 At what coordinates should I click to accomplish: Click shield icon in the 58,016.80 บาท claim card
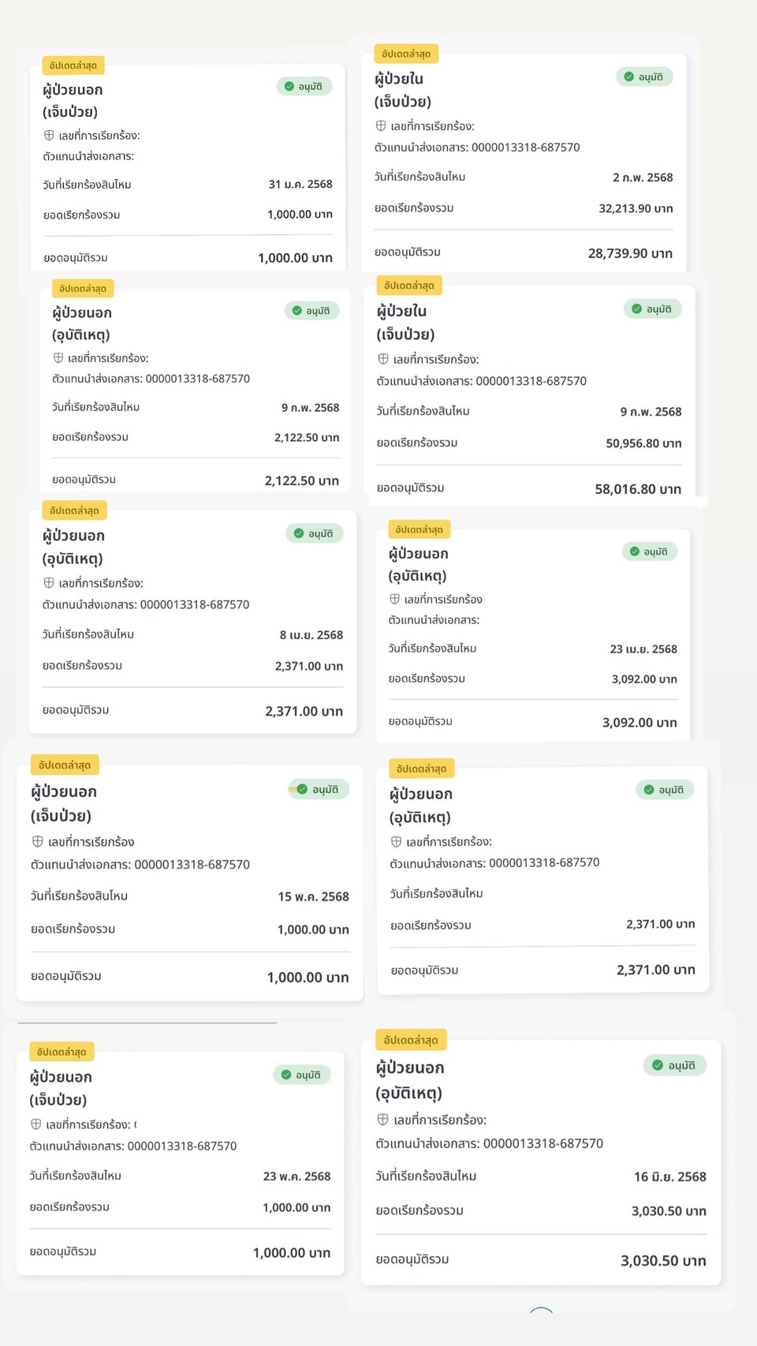coord(383,359)
